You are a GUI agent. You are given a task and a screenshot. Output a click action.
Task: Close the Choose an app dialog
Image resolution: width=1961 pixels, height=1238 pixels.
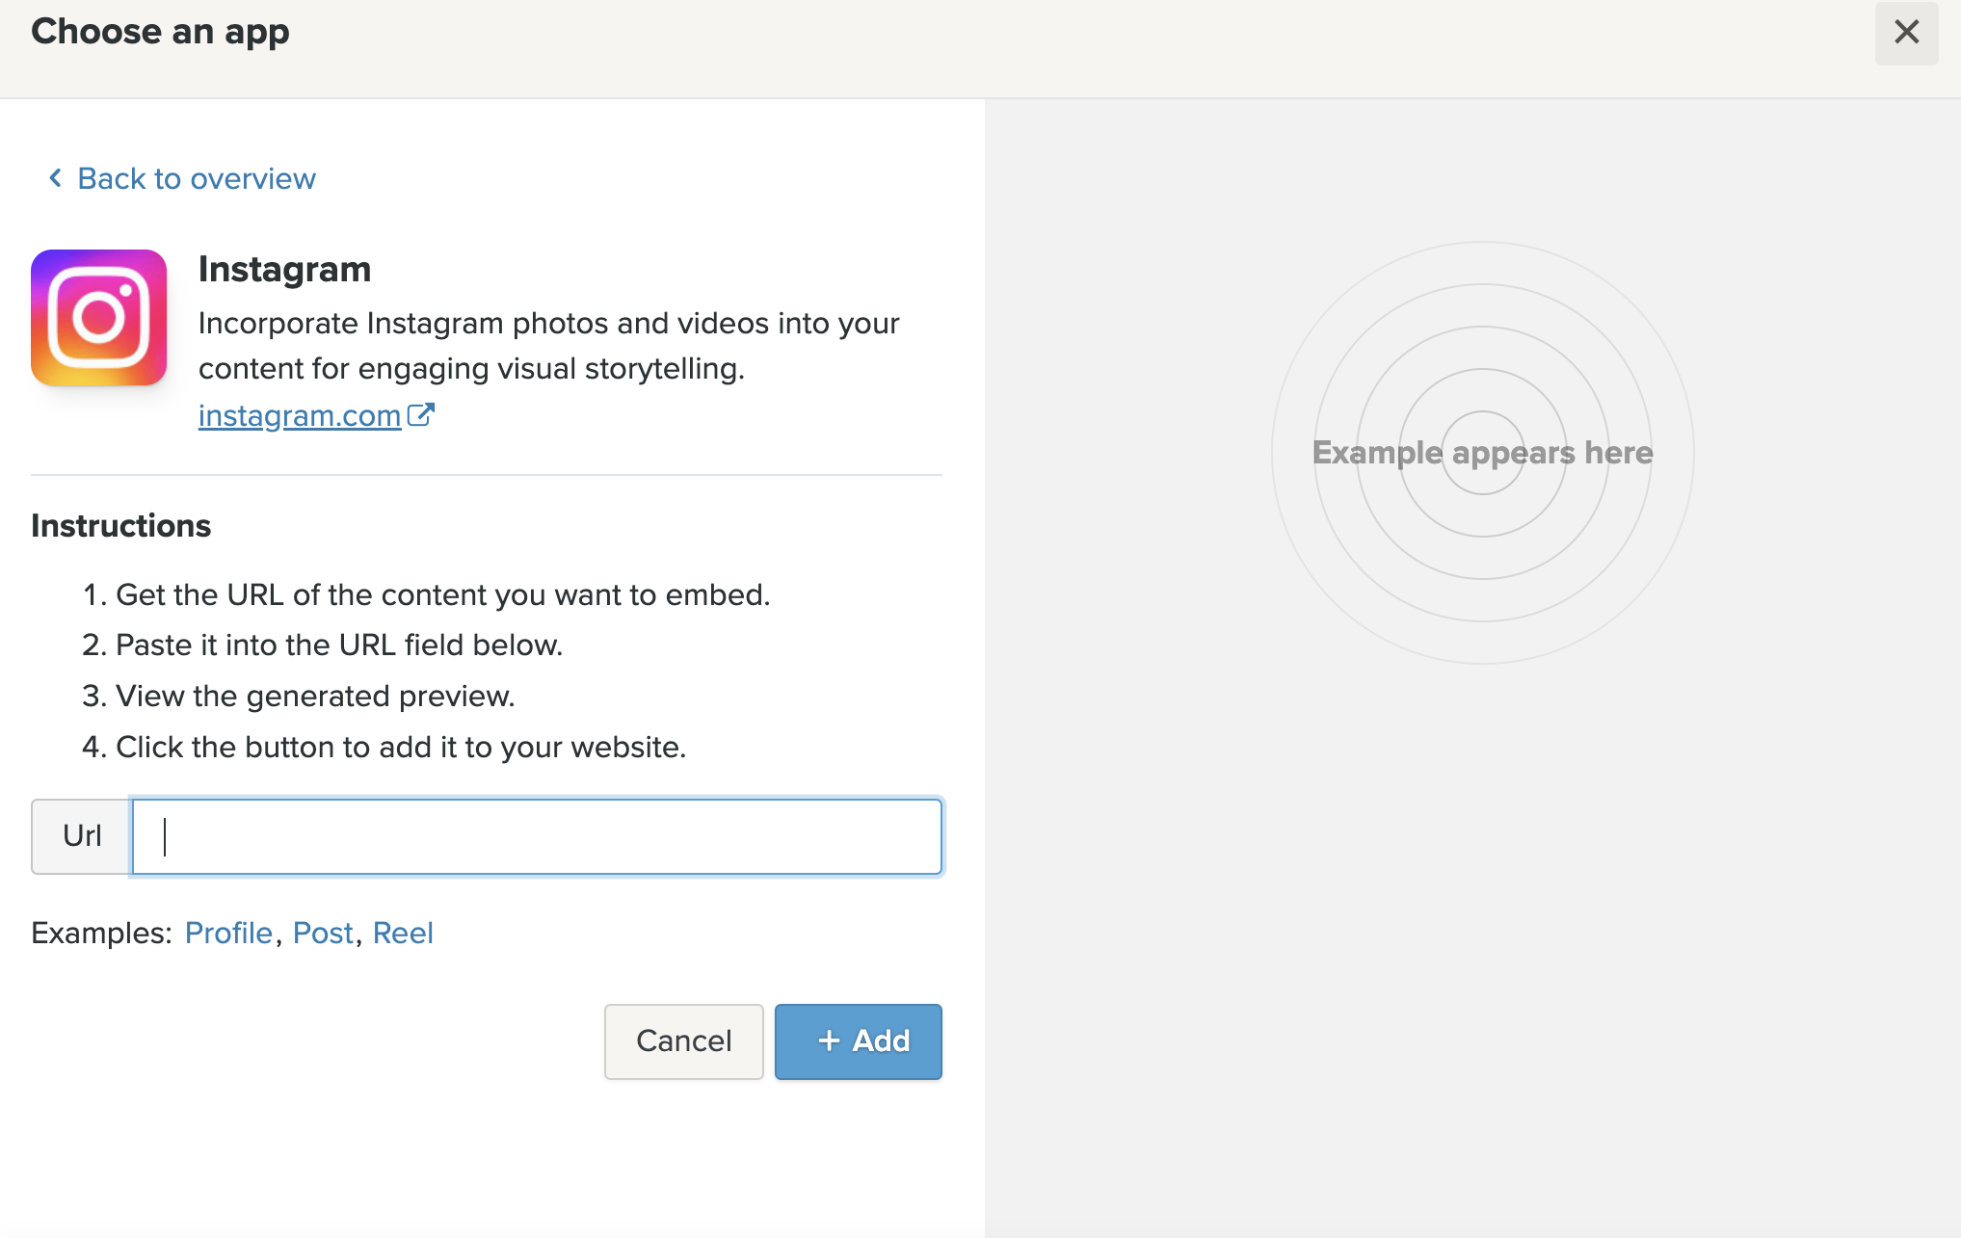[1905, 33]
